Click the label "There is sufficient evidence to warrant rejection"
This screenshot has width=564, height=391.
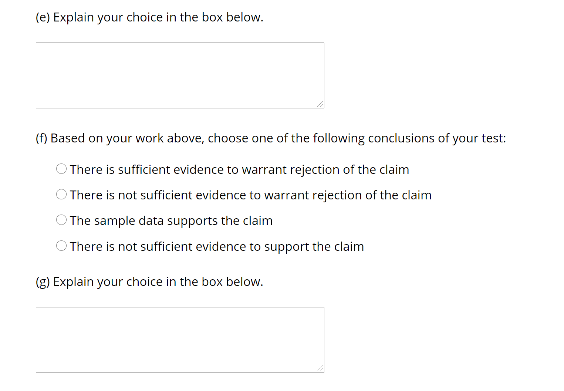[239, 169]
